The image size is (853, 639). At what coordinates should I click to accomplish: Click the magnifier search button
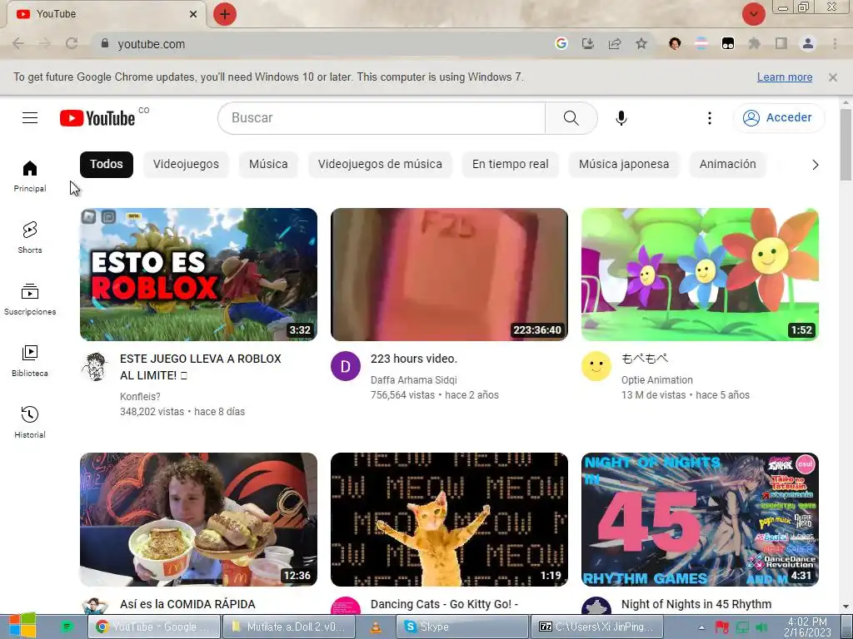pos(571,118)
